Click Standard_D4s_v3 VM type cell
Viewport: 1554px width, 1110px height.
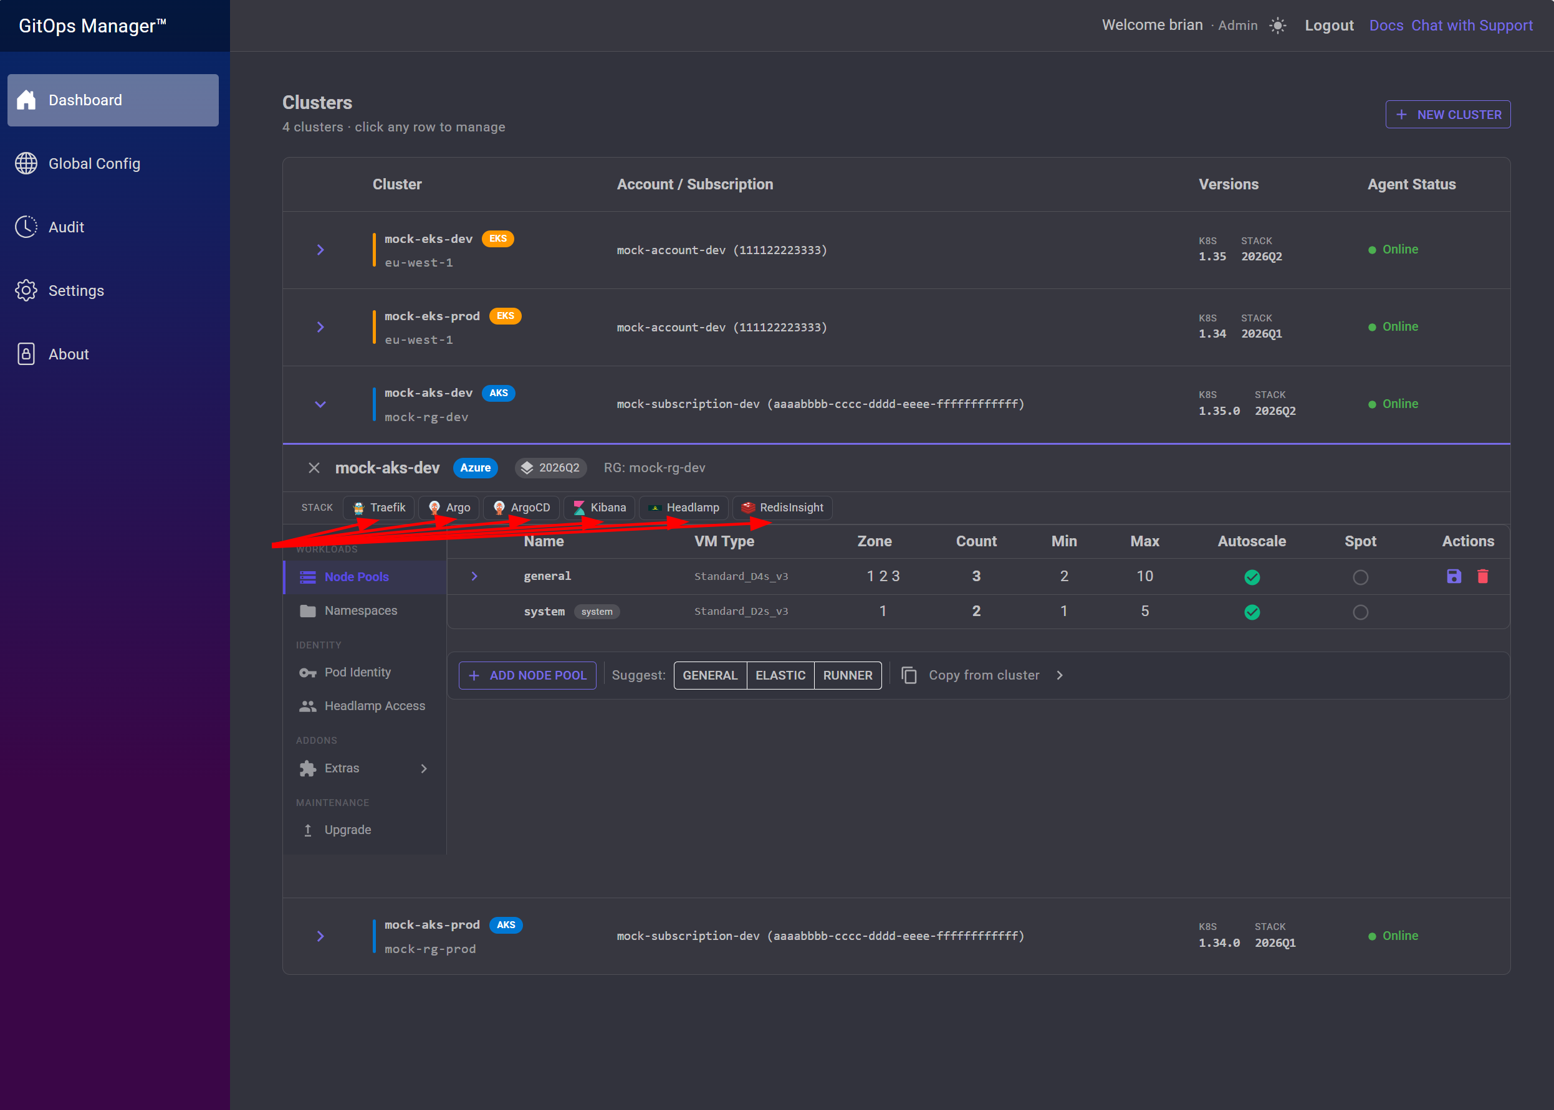(x=741, y=576)
